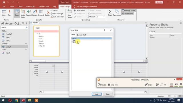This screenshot has width=183, height=103.
Task: Select the NameA field in Table1
Action: [x=41, y=36]
